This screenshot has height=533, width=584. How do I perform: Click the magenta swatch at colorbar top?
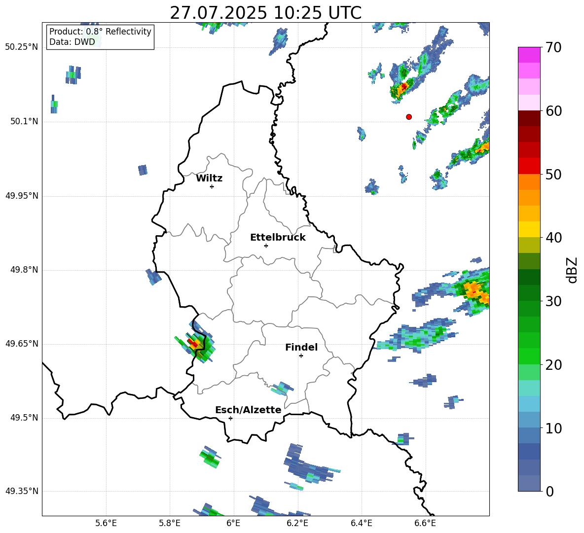coord(529,55)
